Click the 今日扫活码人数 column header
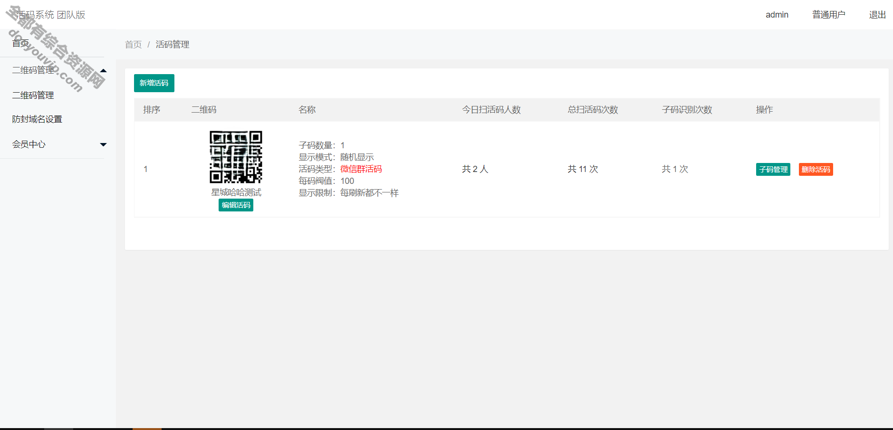 491,110
